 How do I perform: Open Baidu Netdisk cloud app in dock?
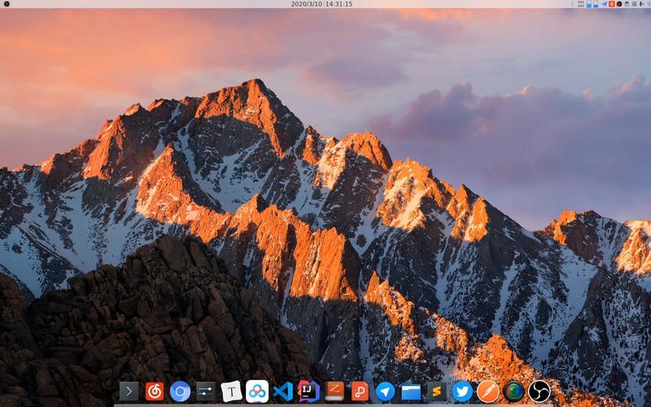pos(257,392)
